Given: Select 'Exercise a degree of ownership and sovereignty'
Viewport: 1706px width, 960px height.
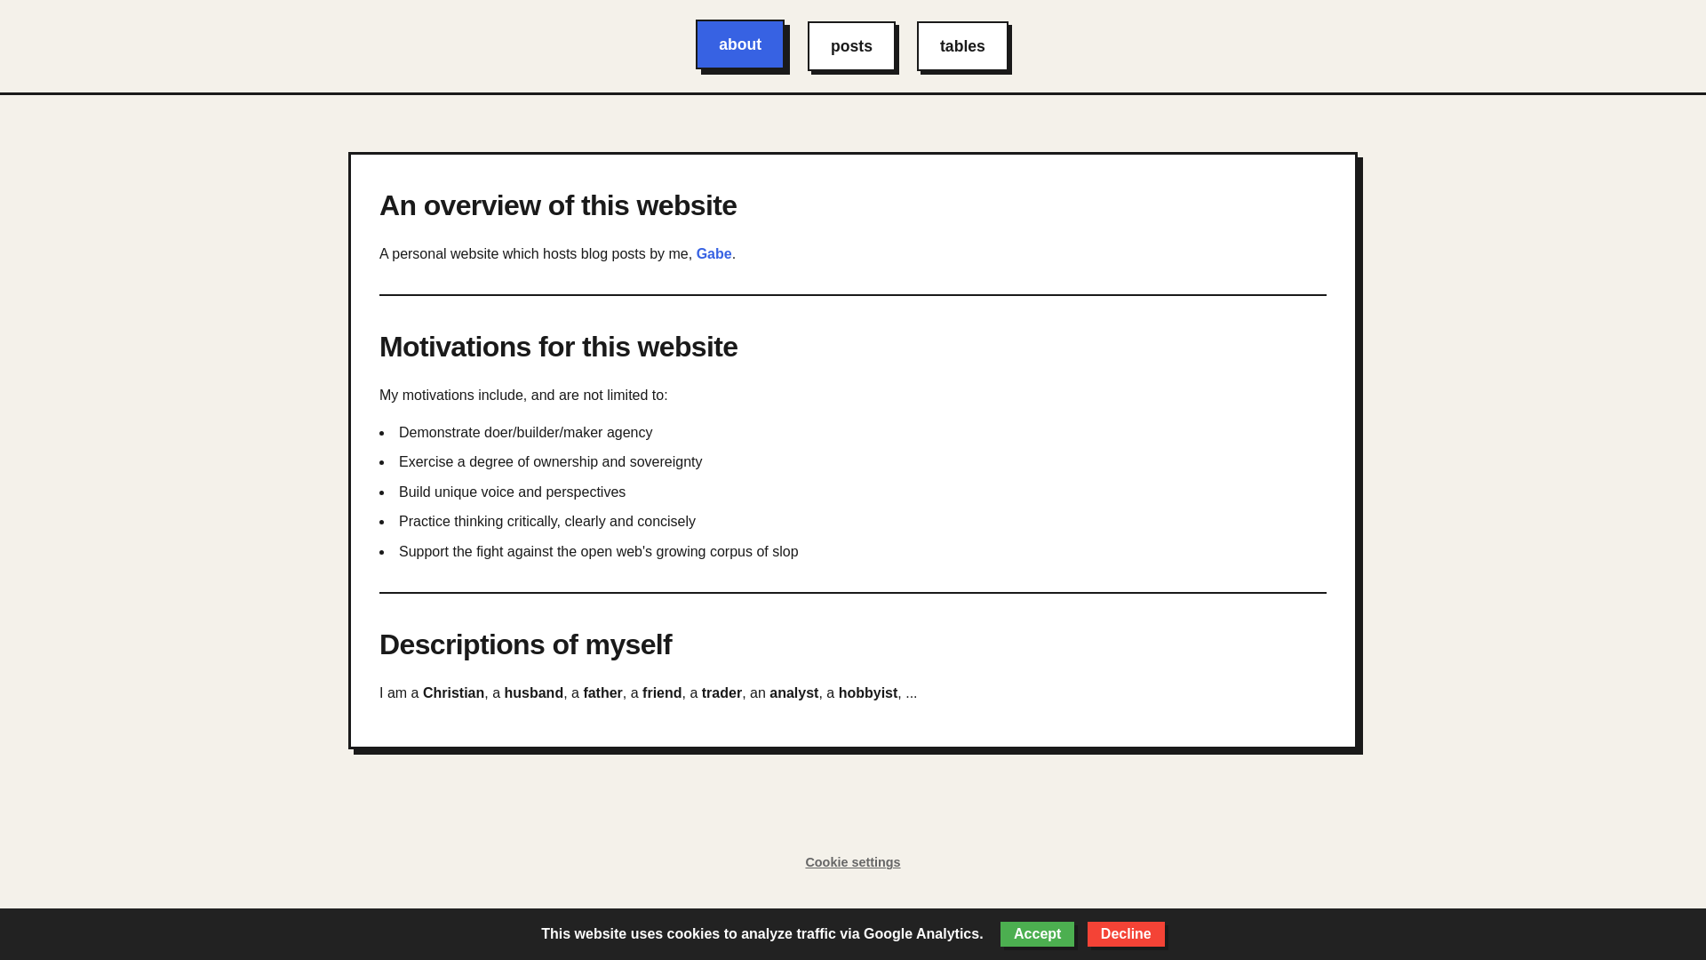Looking at the screenshot, I should (x=550, y=462).
